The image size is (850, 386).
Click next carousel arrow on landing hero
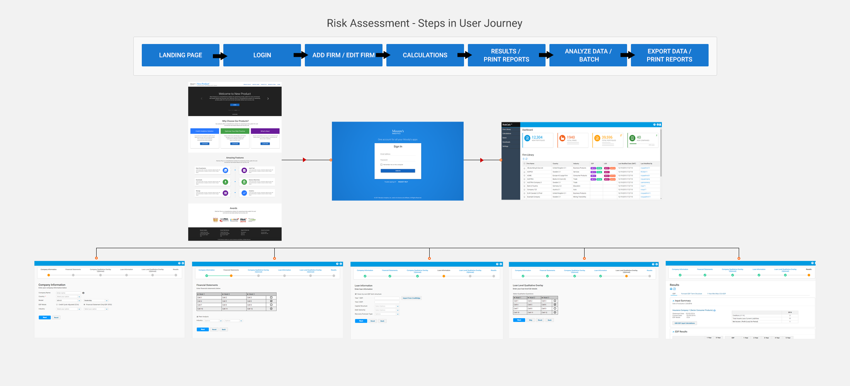pyautogui.click(x=268, y=98)
